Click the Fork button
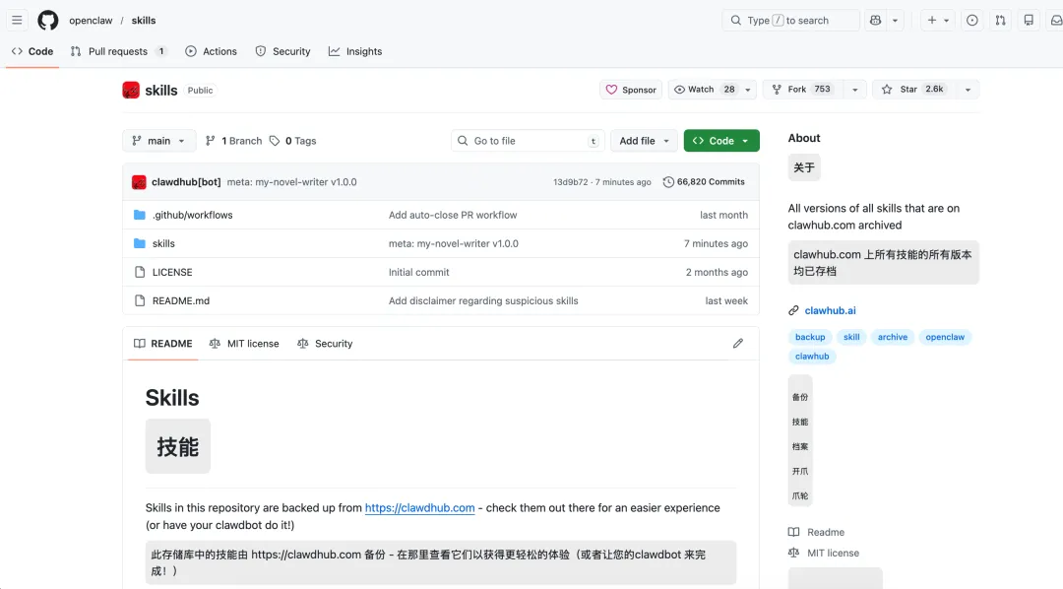Screen dimensions: 1063x589 pos(802,90)
